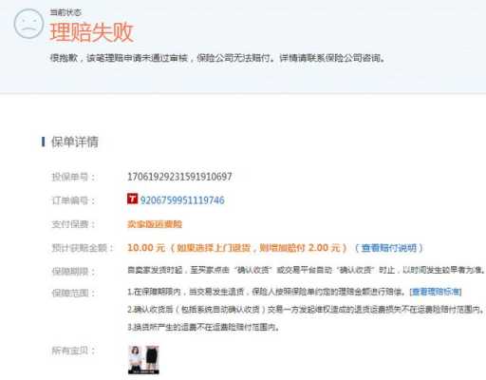Image resolution: width=486 pixels, height=380 pixels.
Task: Open the 卖家版运费险 link
Action: pos(155,224)
